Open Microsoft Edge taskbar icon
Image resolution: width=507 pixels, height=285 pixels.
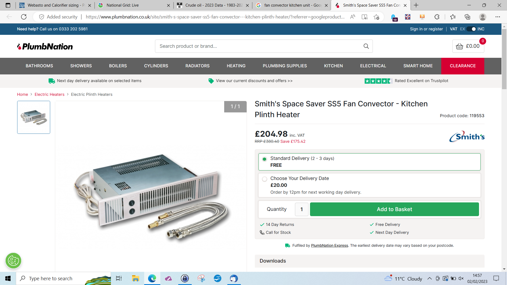(x=152, y=278)
